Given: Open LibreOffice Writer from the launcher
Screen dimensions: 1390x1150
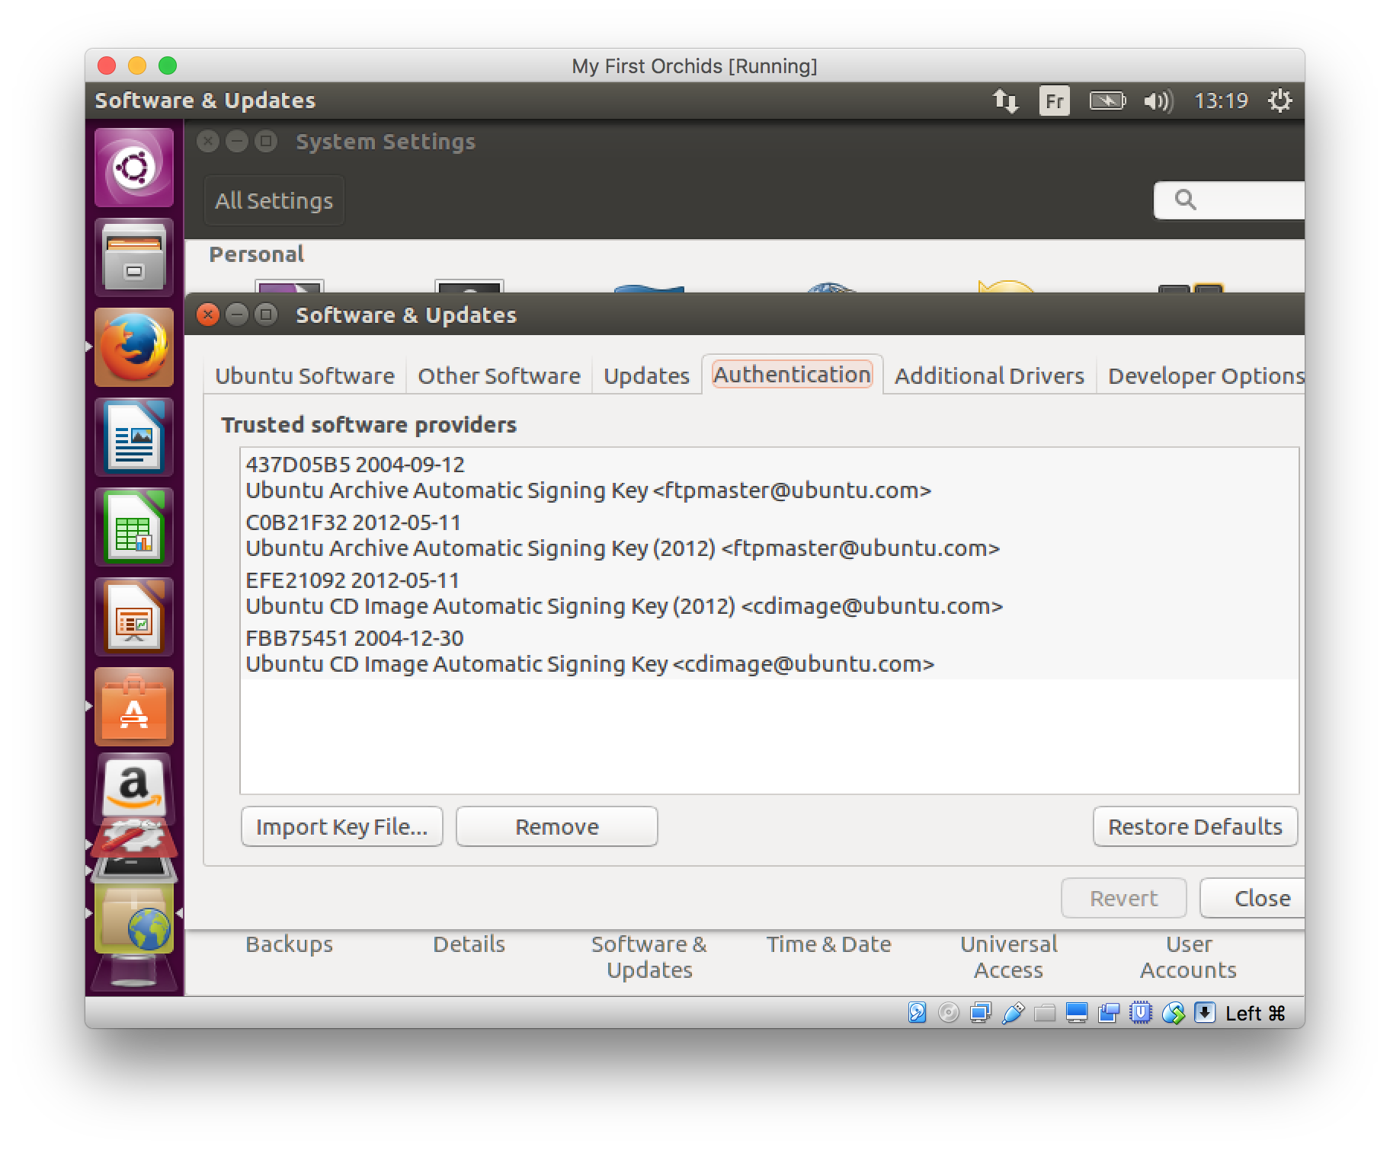Looking at the screenshot, I should [133, 438].
